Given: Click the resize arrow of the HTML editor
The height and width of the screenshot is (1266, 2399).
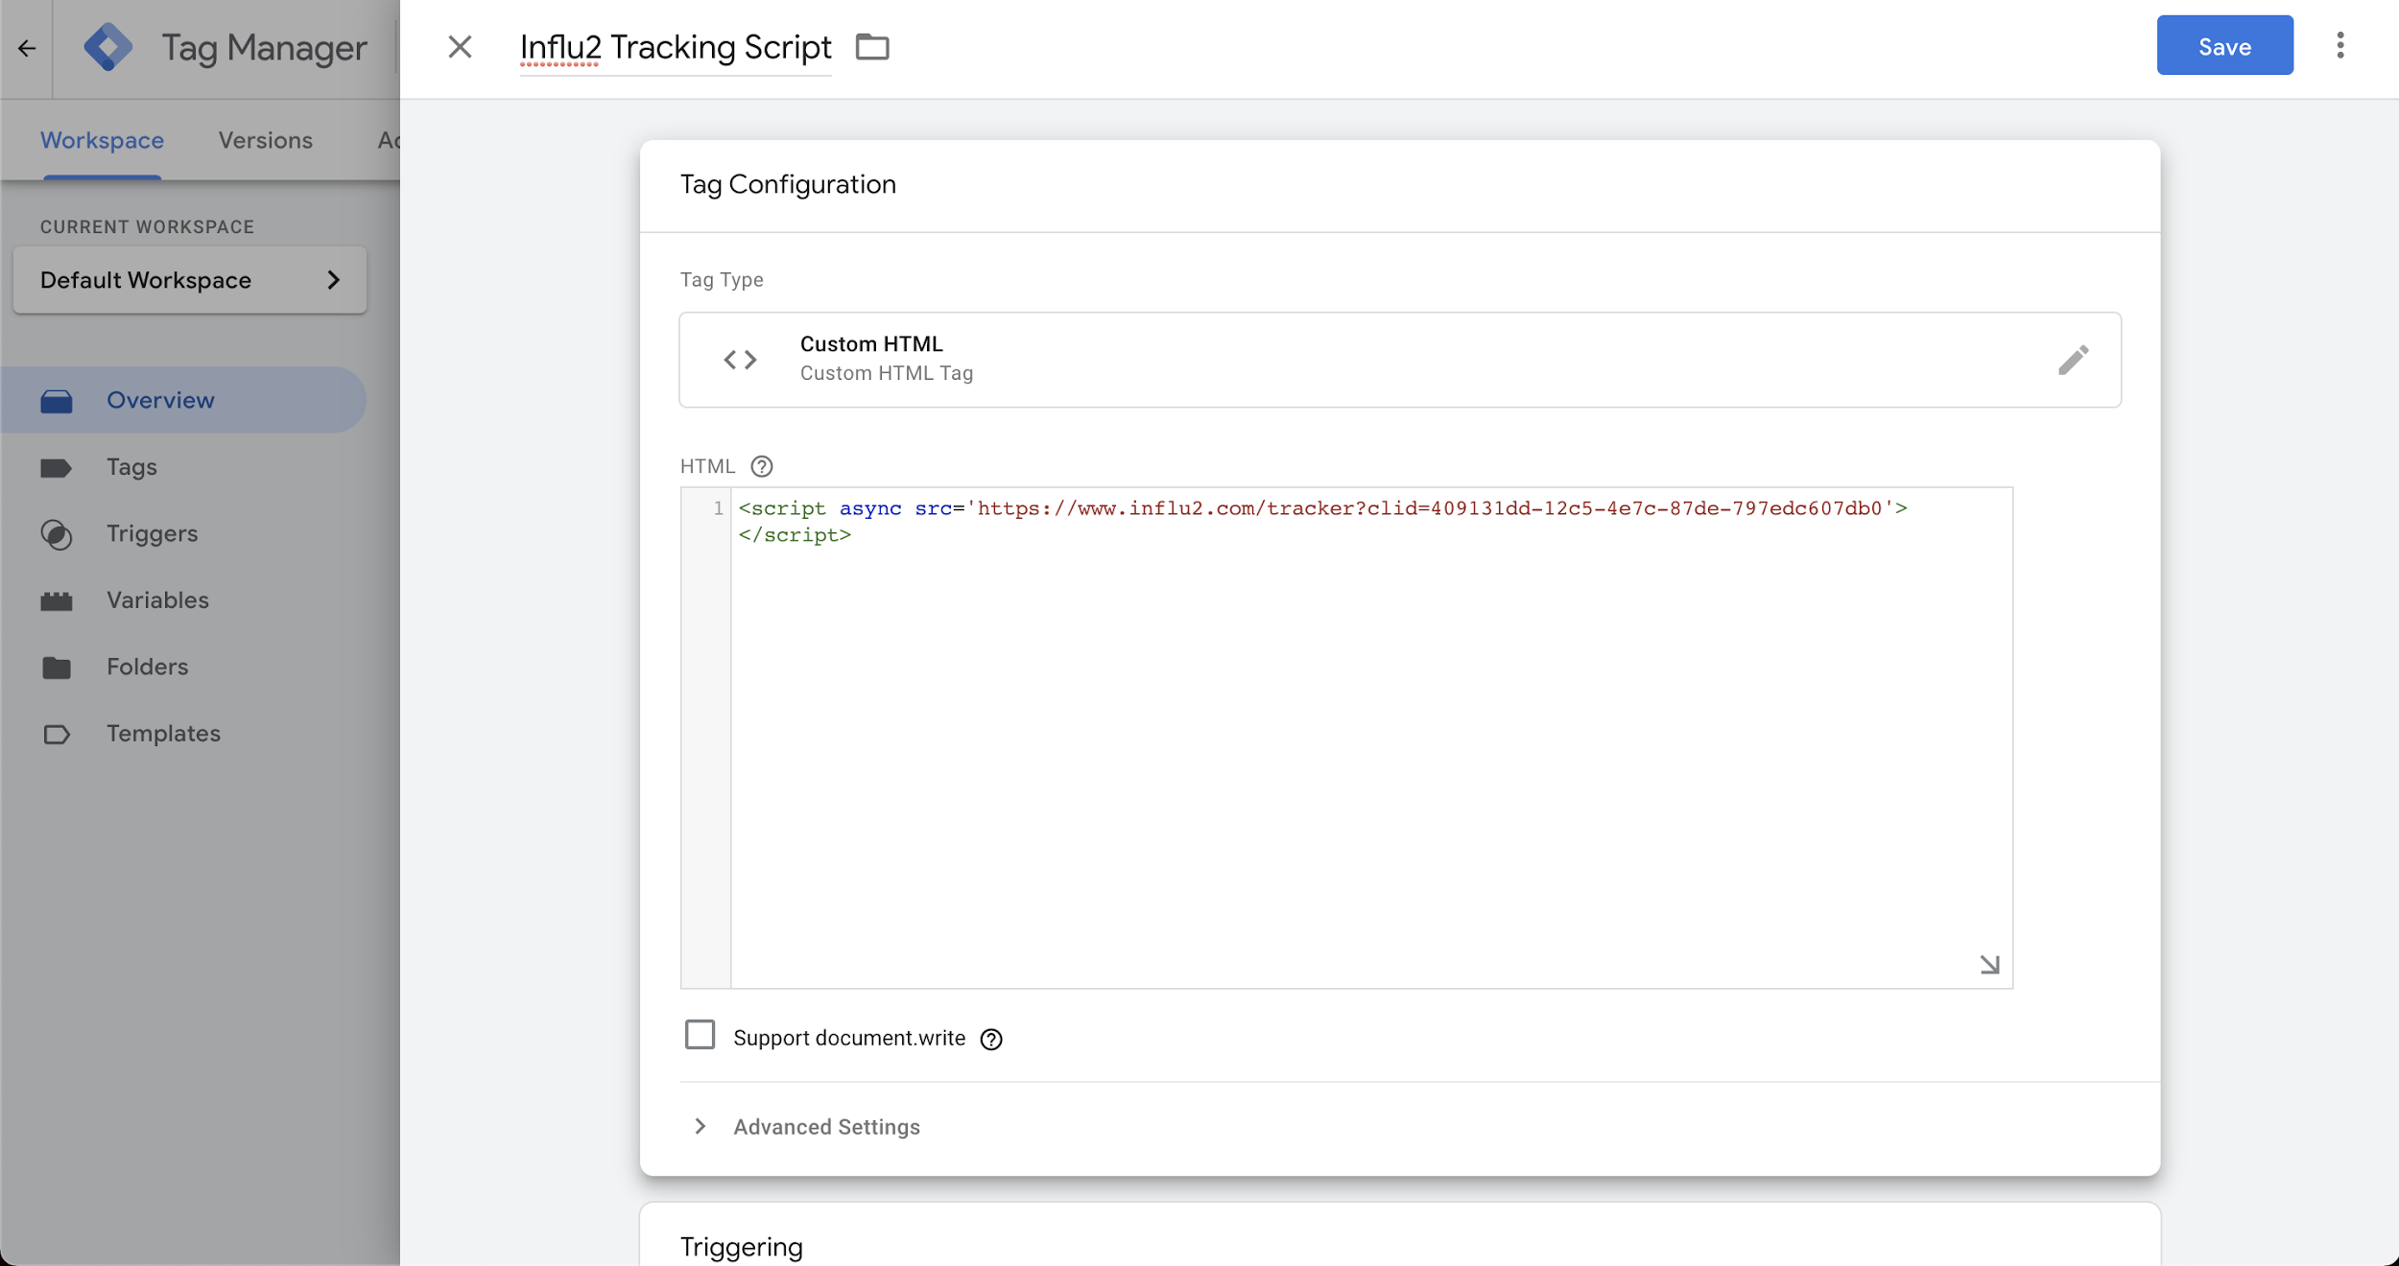Looking at the screenshot, I should pyautogui.click(x=1989, y=964).
